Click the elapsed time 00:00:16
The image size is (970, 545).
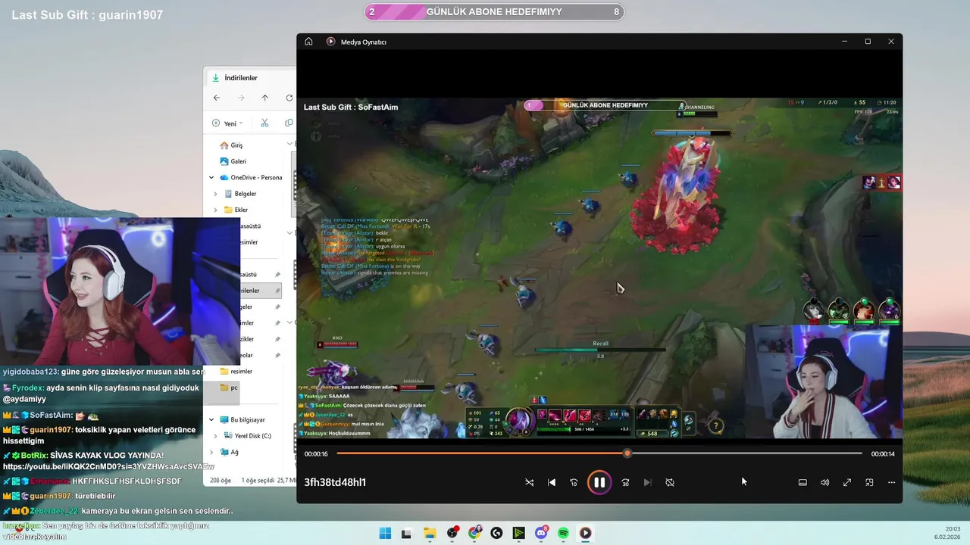coord(316,454)
